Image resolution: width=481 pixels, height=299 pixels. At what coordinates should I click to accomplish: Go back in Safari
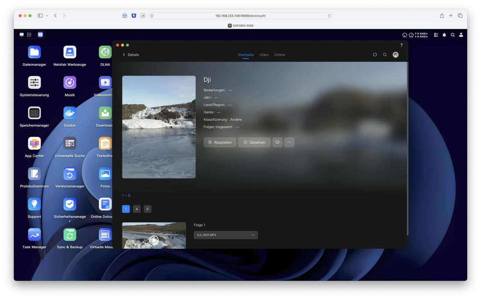(55, 16)
